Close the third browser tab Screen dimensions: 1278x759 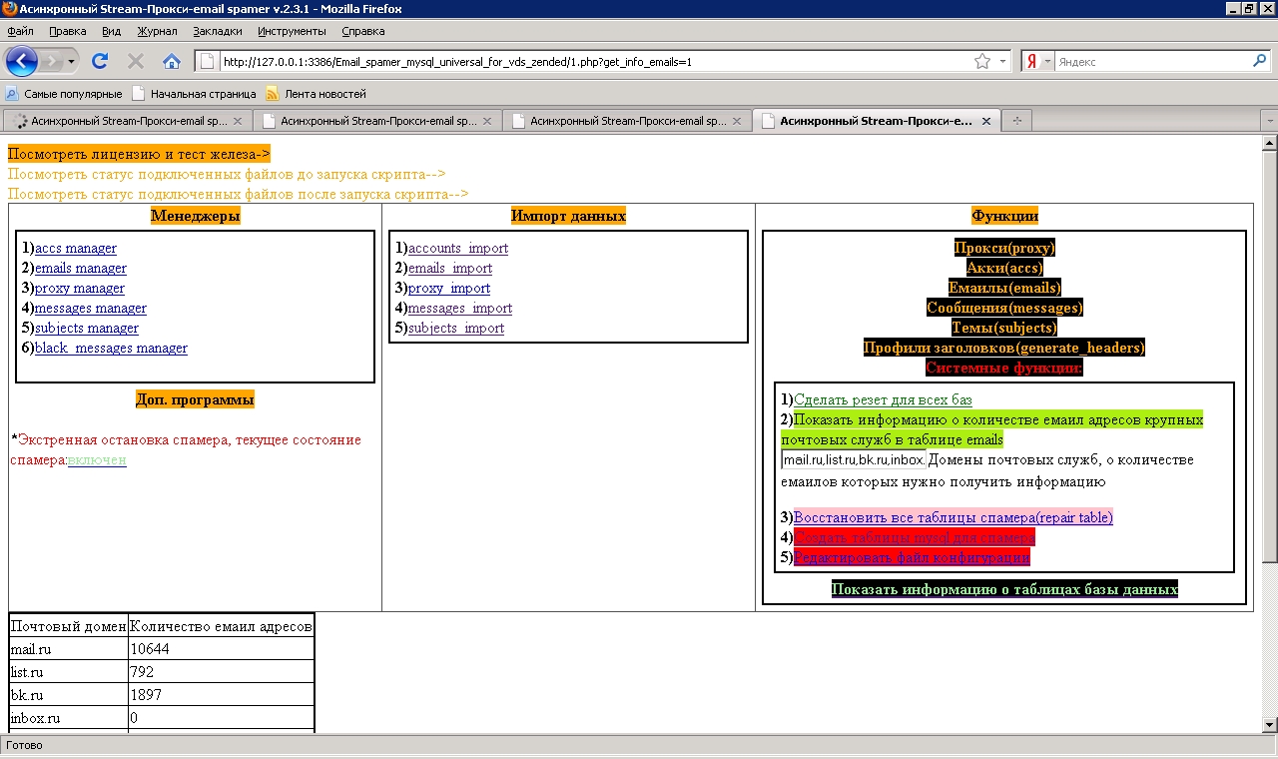(x=737, y=121)
